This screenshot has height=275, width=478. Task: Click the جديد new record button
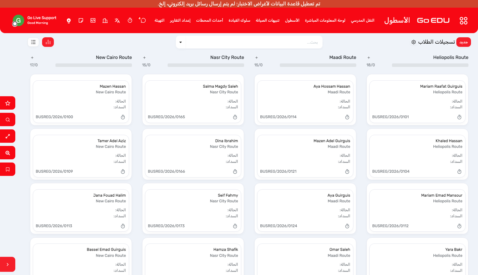pos(464,42)
